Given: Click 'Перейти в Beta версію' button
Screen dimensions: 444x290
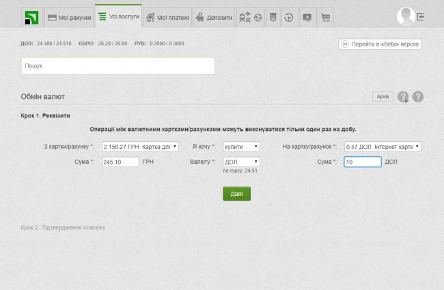Looking at the screenshot, I should click(x=380, y=44).
